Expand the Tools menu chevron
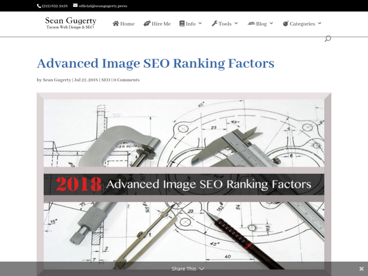Viewport: 368px width, 276px height. pyautogui.click(x=236, y=23)
